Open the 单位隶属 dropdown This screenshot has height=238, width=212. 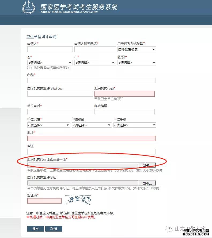pyautogui.click(x=48, y=125)
